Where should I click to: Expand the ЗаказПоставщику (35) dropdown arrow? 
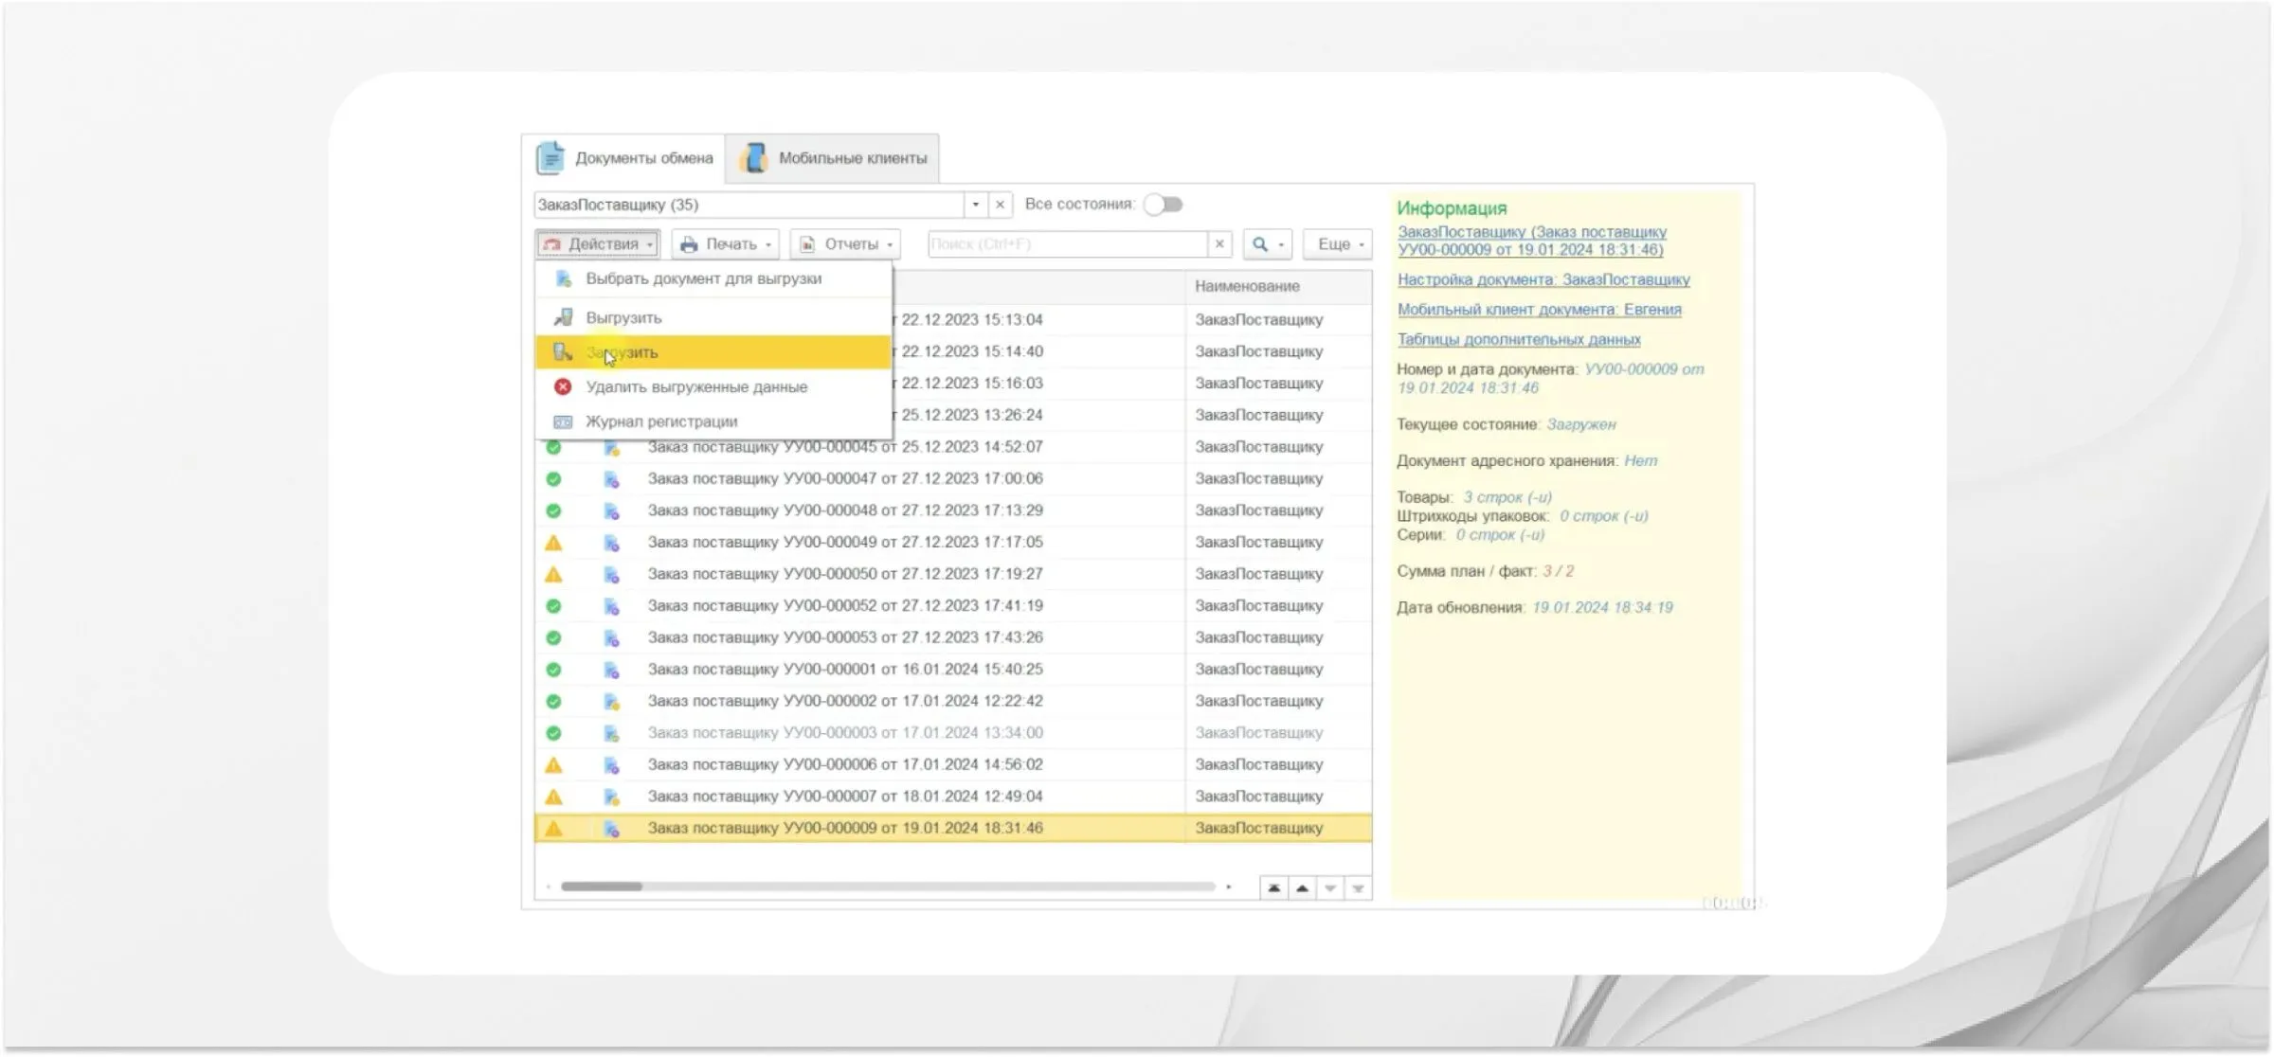coord(975,205)
